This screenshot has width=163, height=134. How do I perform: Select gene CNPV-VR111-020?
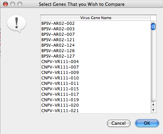pos(96,105)
